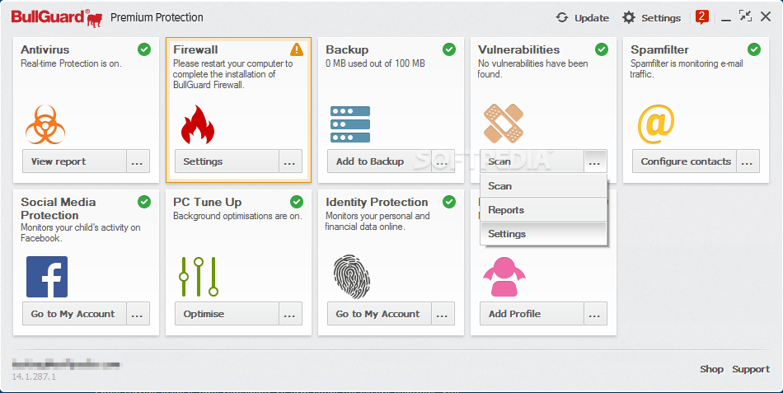Expand Antivirus more options button

click(x=138, y=161)
